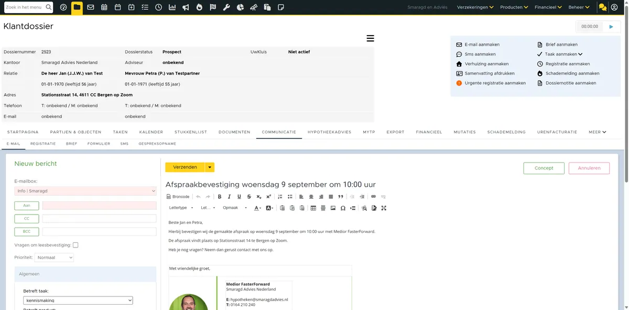Open the Prioriteit dropdown
This screenshot has height=310, width=629.
pos(55,258)
